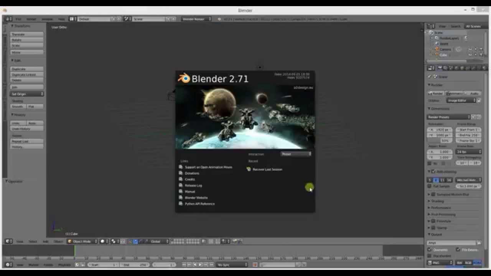Select the Scene properties tab icon

point(451,68)
